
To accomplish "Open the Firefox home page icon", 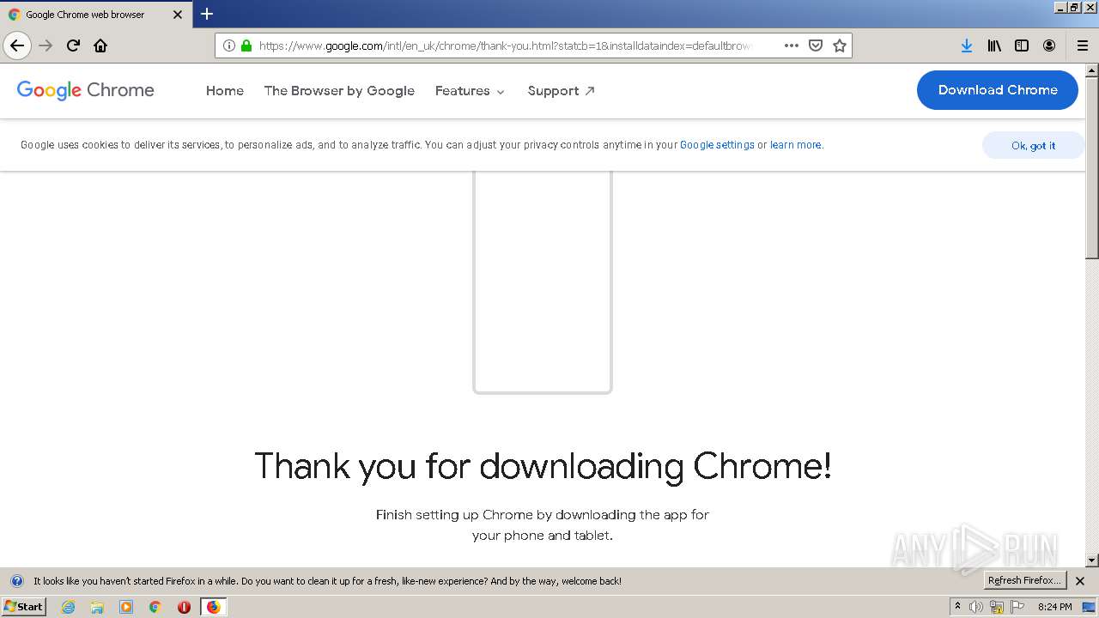I will coord(100,45).
